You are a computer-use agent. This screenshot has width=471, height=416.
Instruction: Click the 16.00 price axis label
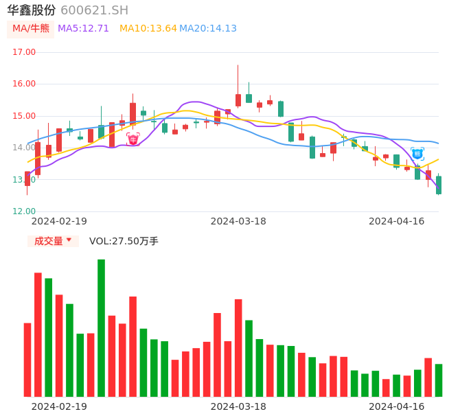click(x=24, y=84)
